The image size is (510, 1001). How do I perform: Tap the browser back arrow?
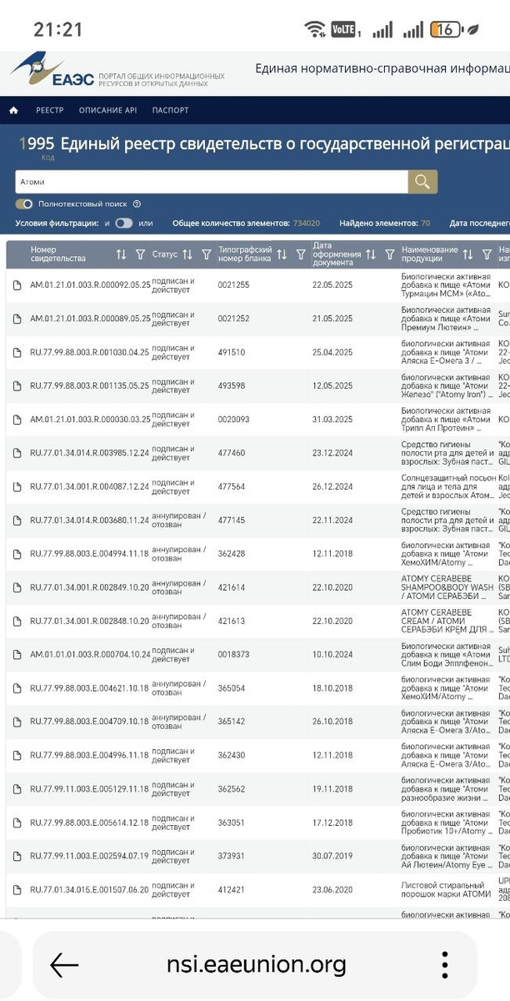[x=64, y=964]
